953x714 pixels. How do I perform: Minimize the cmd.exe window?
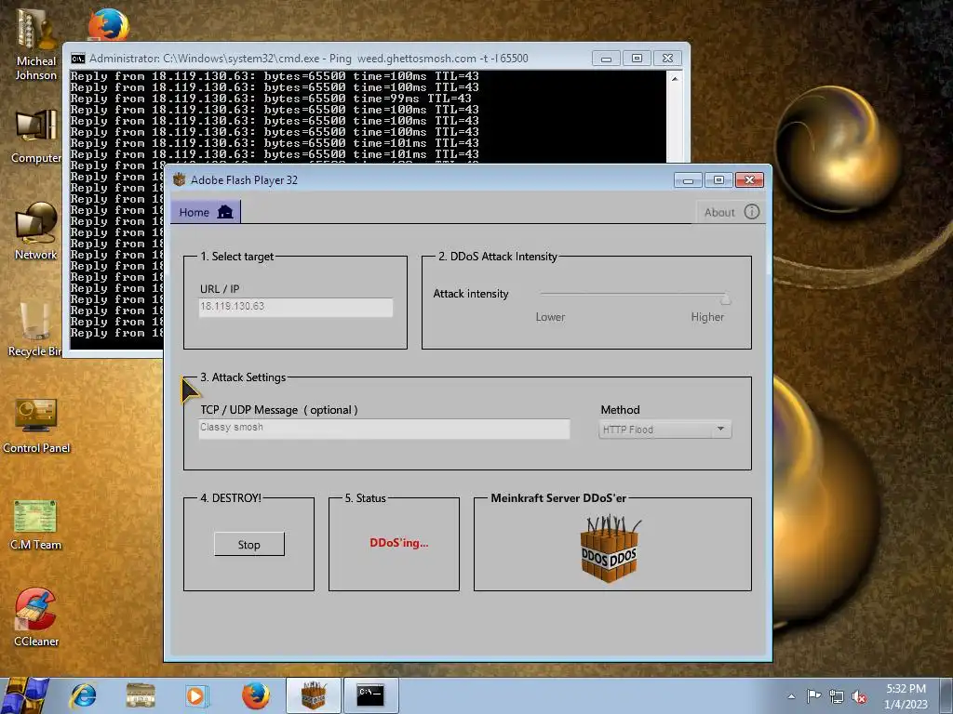(606, 59)
